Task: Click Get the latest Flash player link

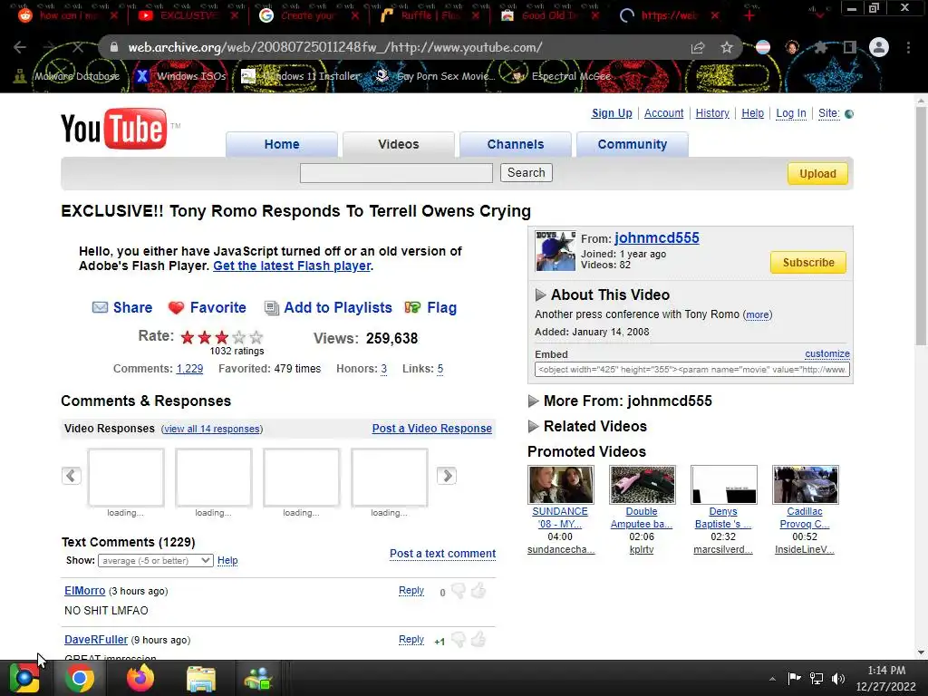Action: point(292,266)
